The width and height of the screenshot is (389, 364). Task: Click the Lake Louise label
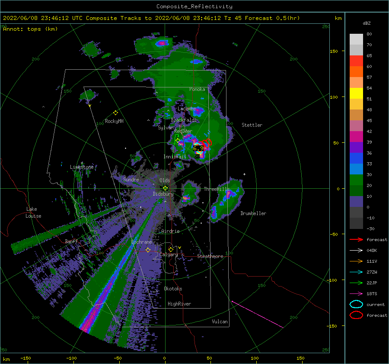click(x=33, y=213)
